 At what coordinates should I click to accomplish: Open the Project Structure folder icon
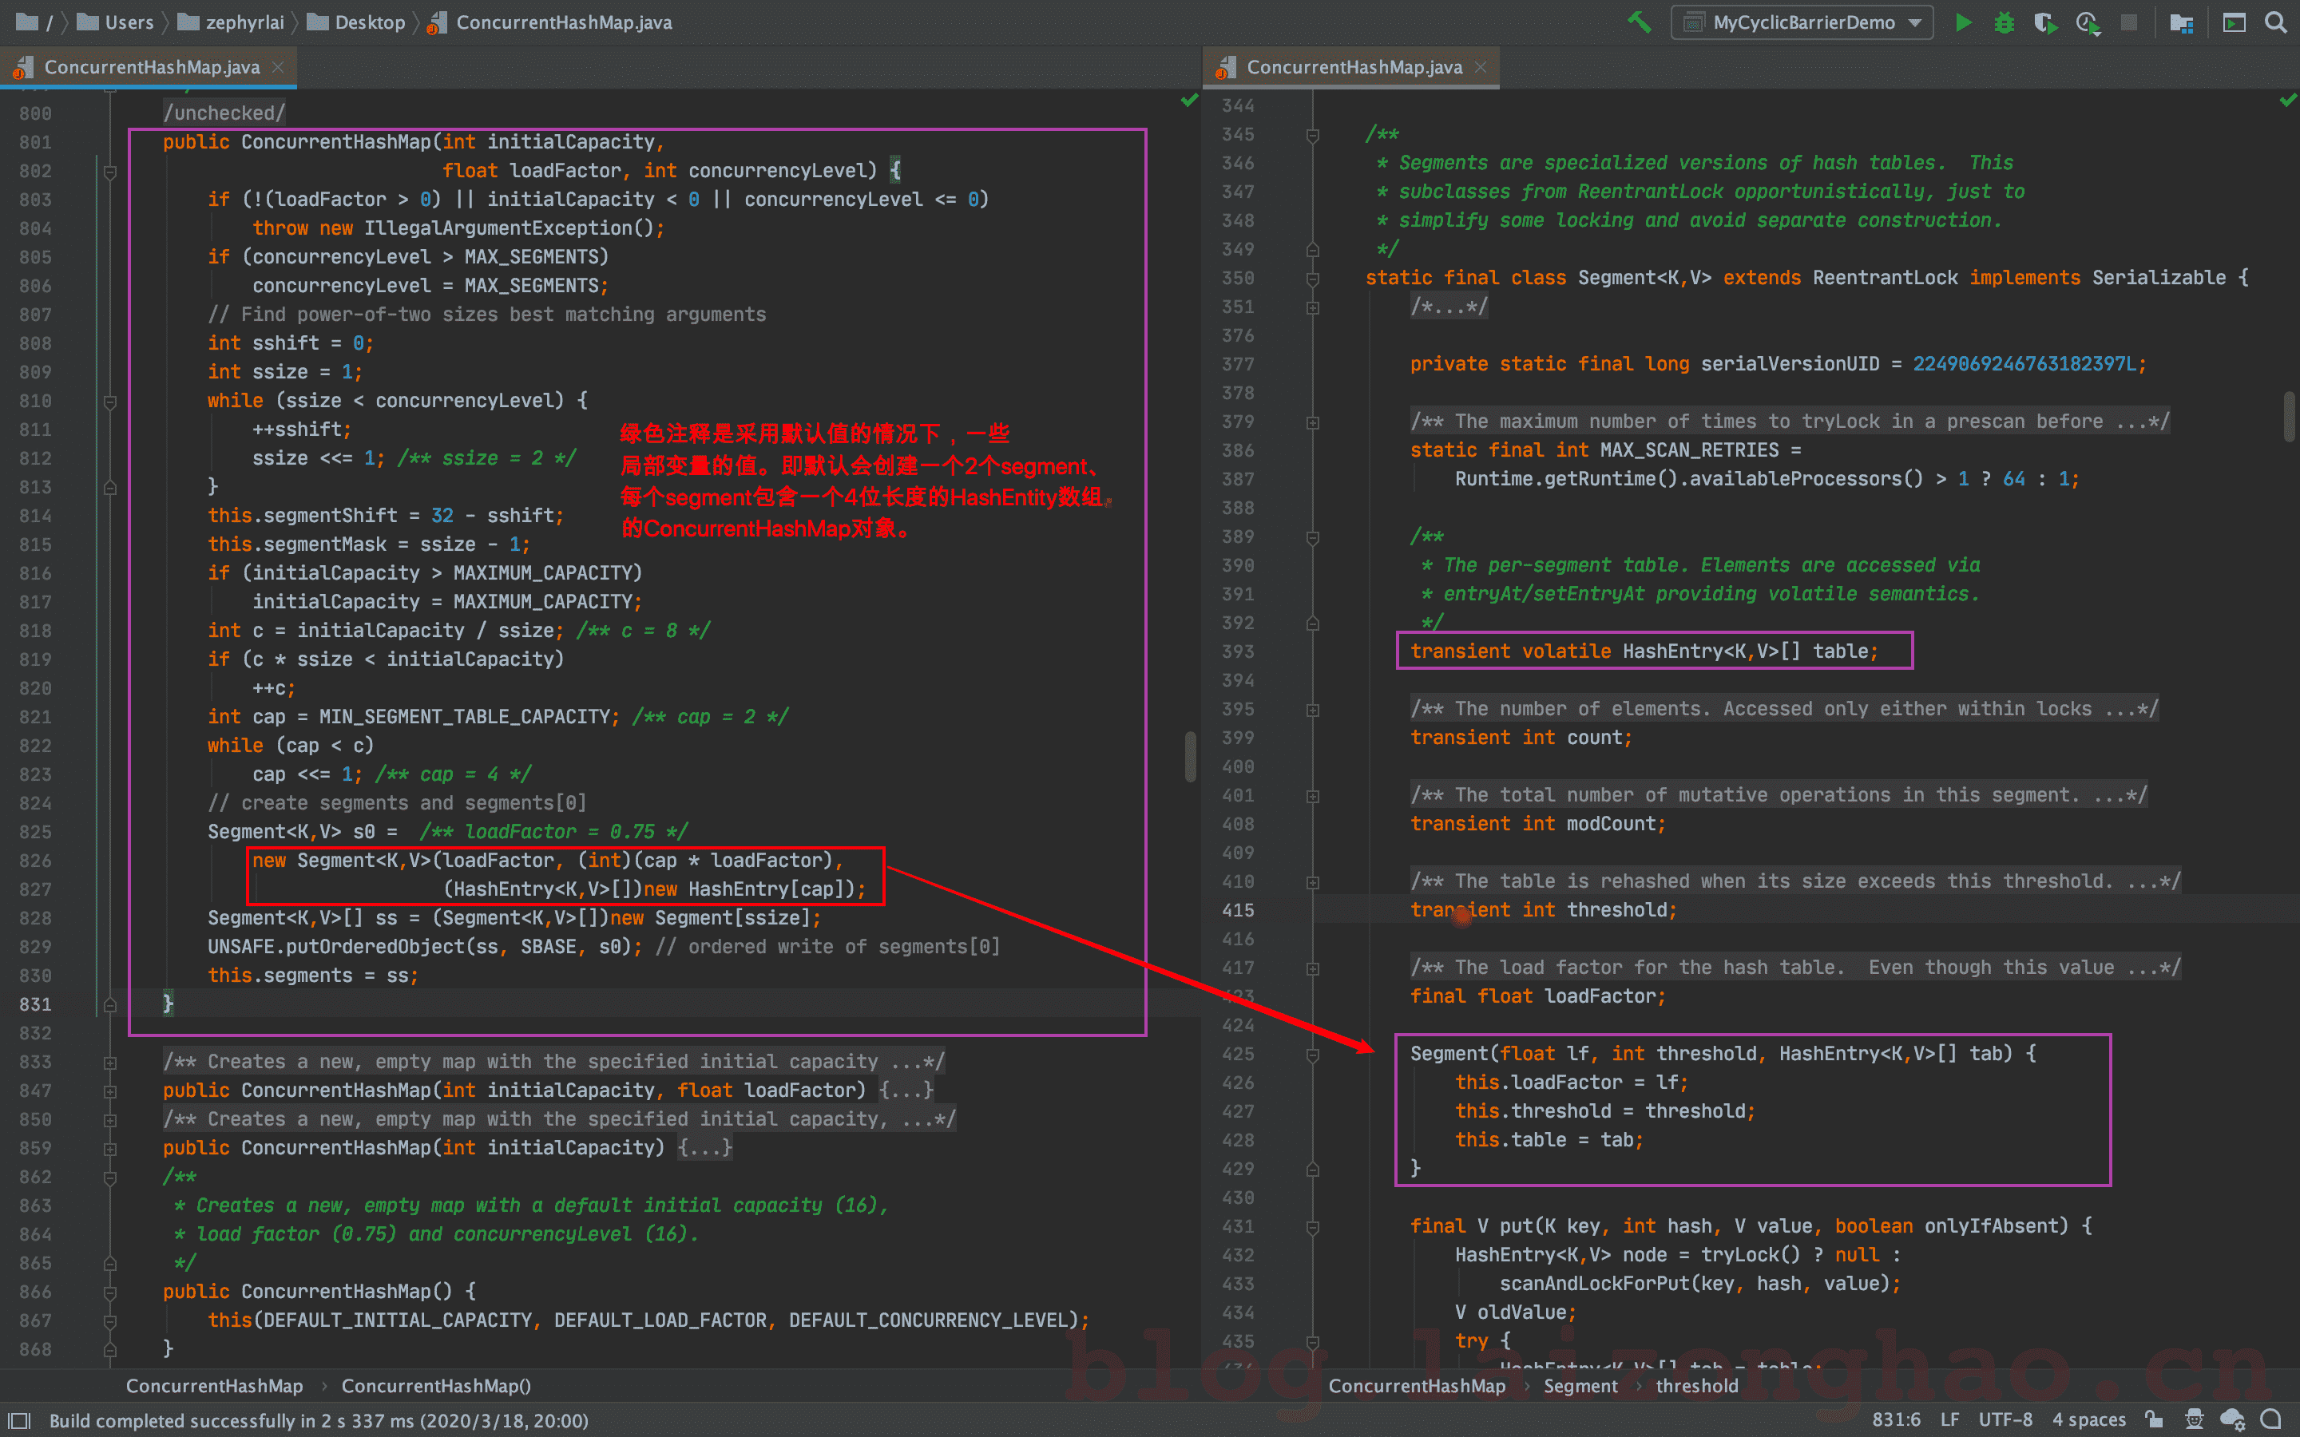(2181, 22)
